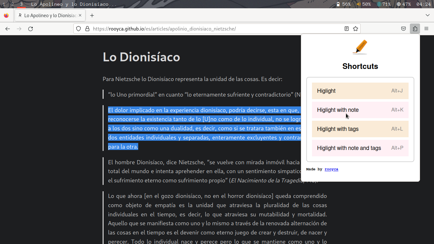Viewport: 434px width, 244px height.
Task: Click the Lo Dionisíaco heading
Action: [141, 57]
